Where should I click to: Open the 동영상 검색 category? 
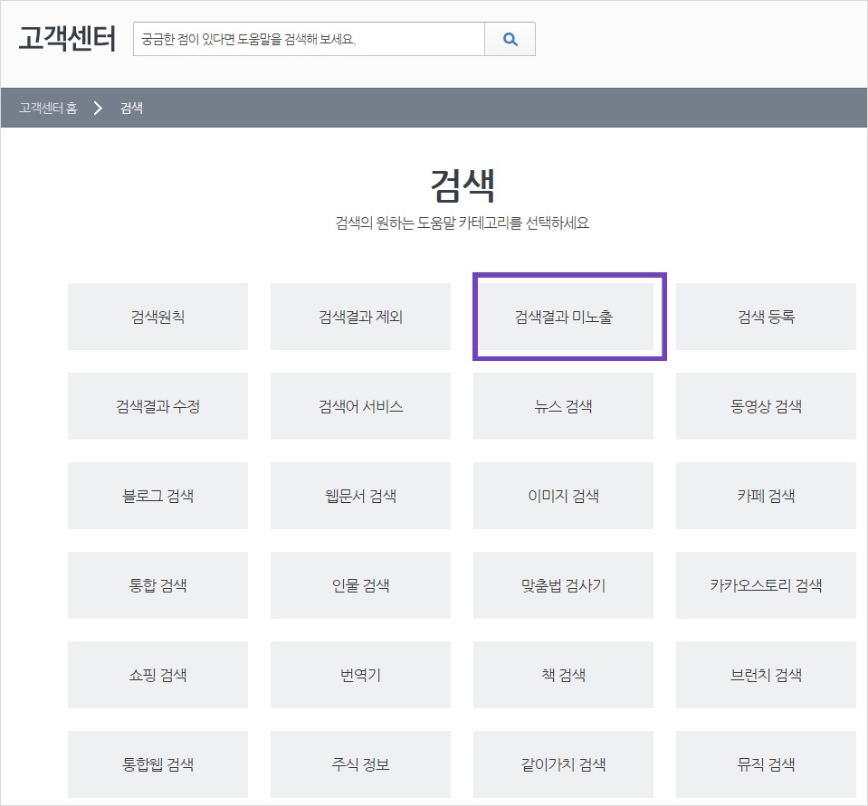766,406
